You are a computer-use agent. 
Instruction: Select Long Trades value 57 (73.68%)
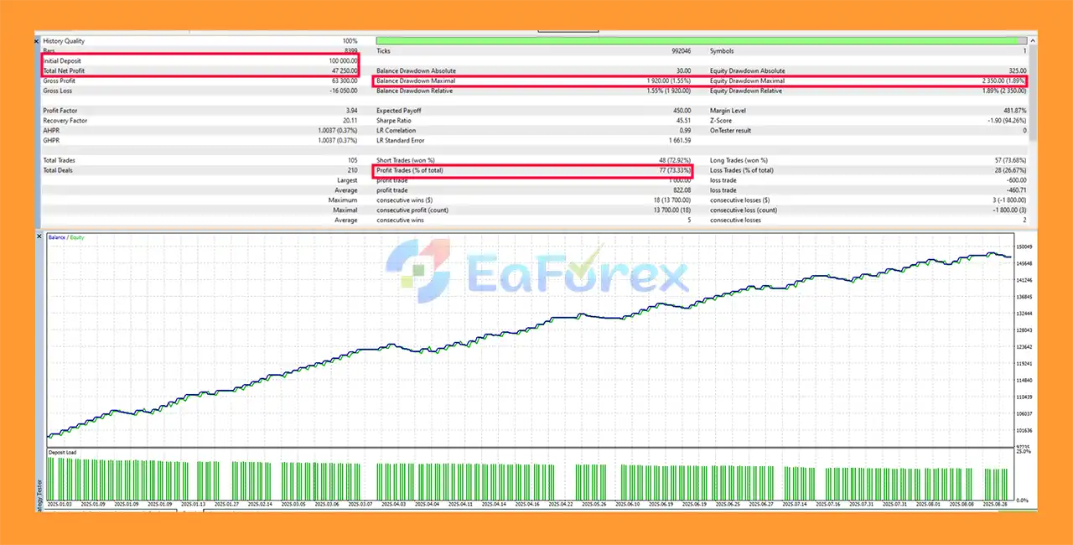coord(1010,160)
